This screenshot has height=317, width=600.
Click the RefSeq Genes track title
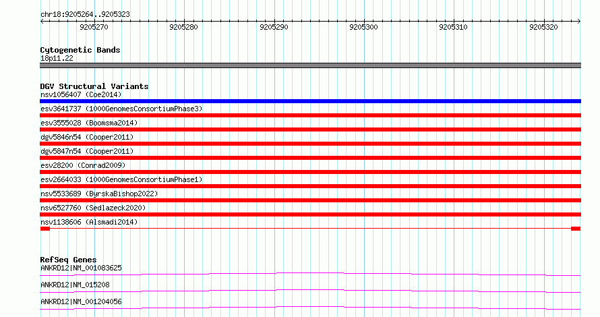click(x=68, y=260)
